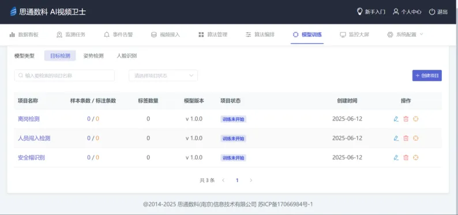This screenshot has height=215, width=458.
Task: Delete the 安全帽识别 project
Action: click(x=406, y=157)
